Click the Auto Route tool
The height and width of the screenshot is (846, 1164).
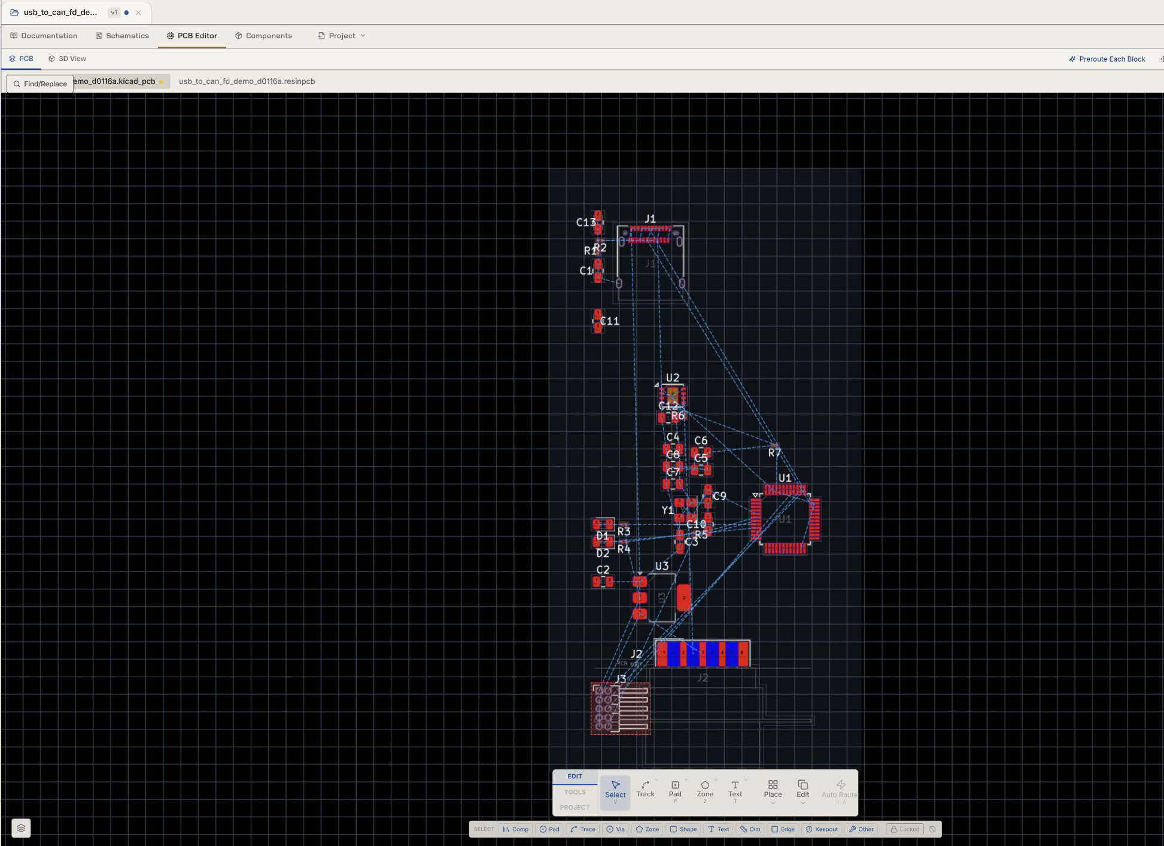coord(839,791)
